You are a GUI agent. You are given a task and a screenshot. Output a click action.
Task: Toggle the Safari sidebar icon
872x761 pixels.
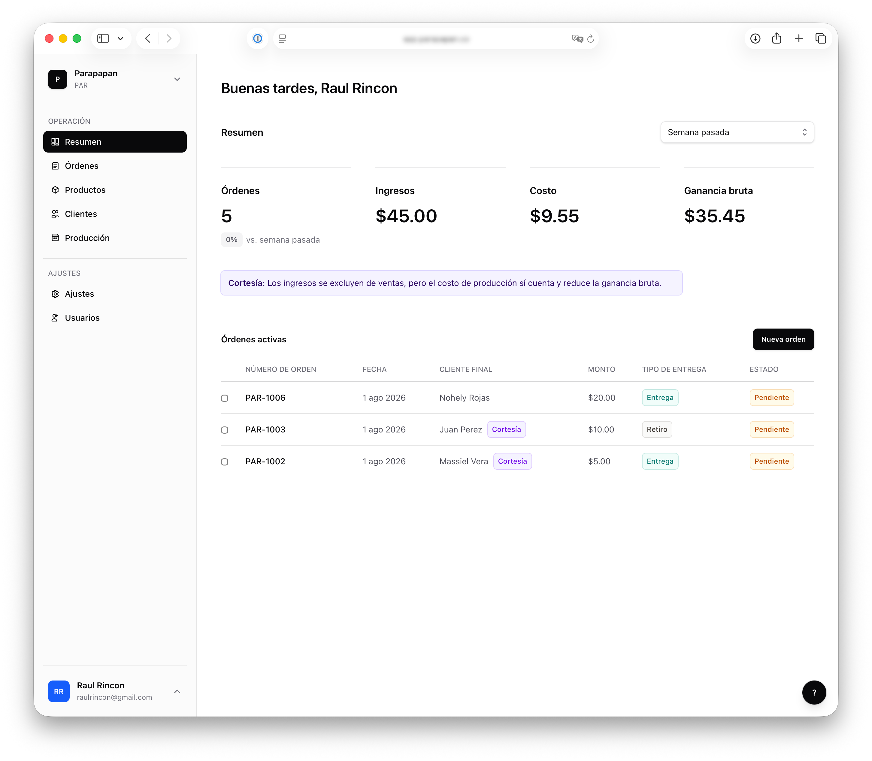tap(103, 39)
